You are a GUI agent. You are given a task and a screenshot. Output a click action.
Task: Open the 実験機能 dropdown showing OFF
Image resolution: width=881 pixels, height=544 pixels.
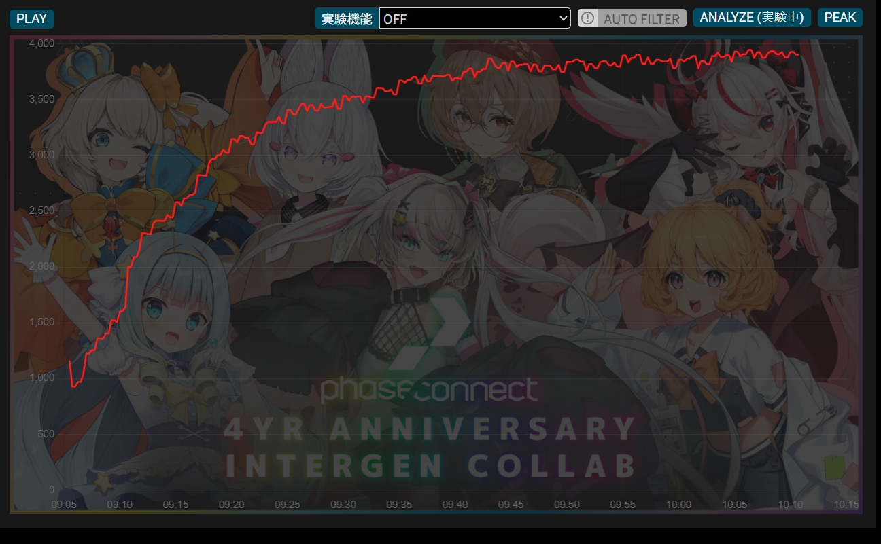474,18
